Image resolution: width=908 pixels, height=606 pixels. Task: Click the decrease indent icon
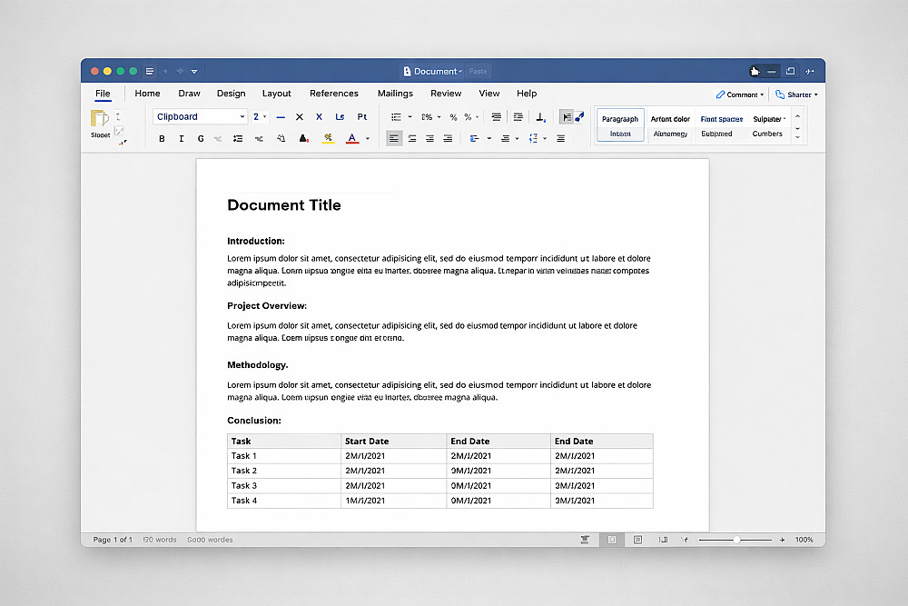497,117
